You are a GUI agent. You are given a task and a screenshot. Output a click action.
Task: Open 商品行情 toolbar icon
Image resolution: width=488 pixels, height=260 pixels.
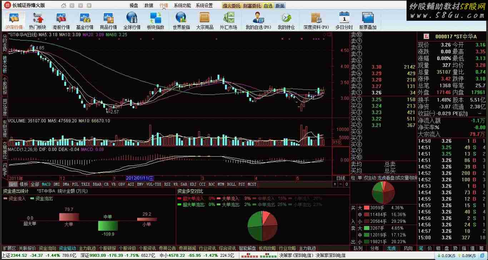[x=108, y=21]
